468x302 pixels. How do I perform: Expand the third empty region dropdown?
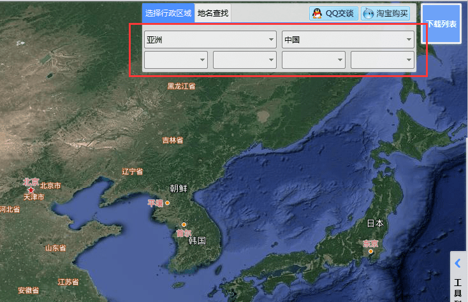click(x=314, y=60)
